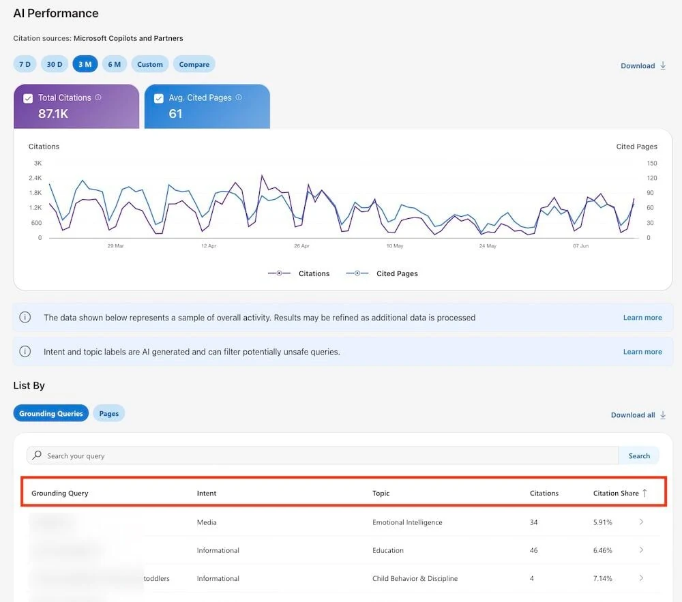Expand the Education row chevron
Screen dimensions: 682x602
point(641,550)
